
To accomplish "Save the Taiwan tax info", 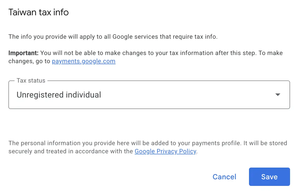I will pos(269,177).
